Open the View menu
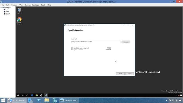Image resolution: width=183 pixels, height=103 pixels. click(21, 5)
